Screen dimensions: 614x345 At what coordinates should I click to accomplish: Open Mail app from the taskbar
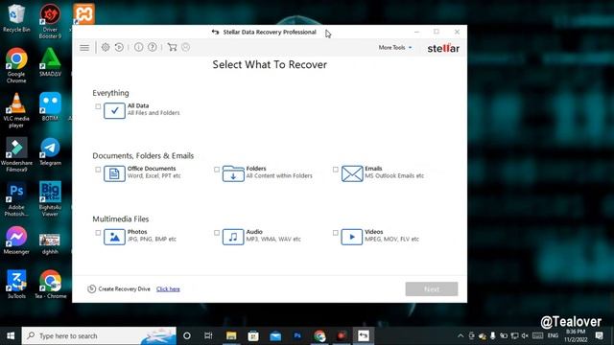point(275,335)
